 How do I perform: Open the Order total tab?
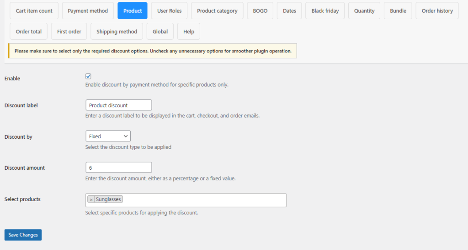click(29, 31)
